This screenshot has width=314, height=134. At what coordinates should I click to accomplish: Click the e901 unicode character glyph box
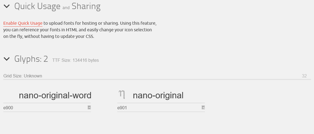point(203,108)
